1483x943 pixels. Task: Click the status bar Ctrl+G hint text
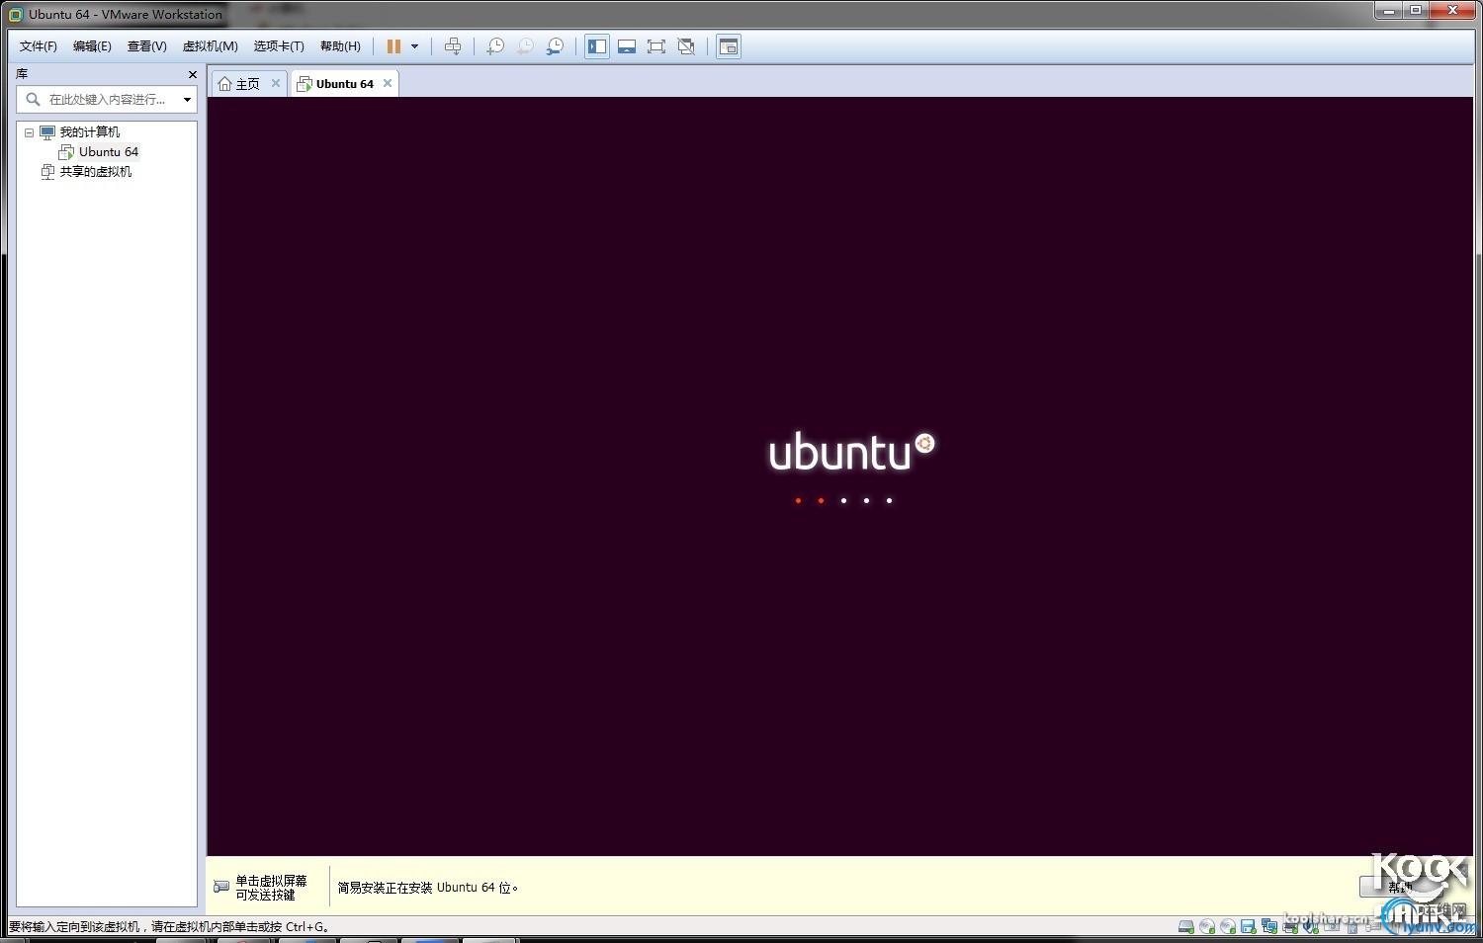(x=169, y=927)
